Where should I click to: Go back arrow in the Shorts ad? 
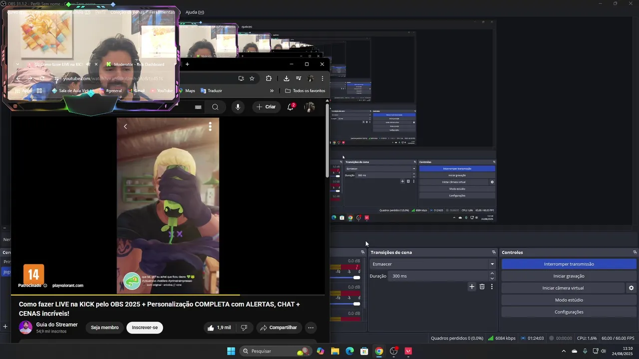click(x=125, y=127)
